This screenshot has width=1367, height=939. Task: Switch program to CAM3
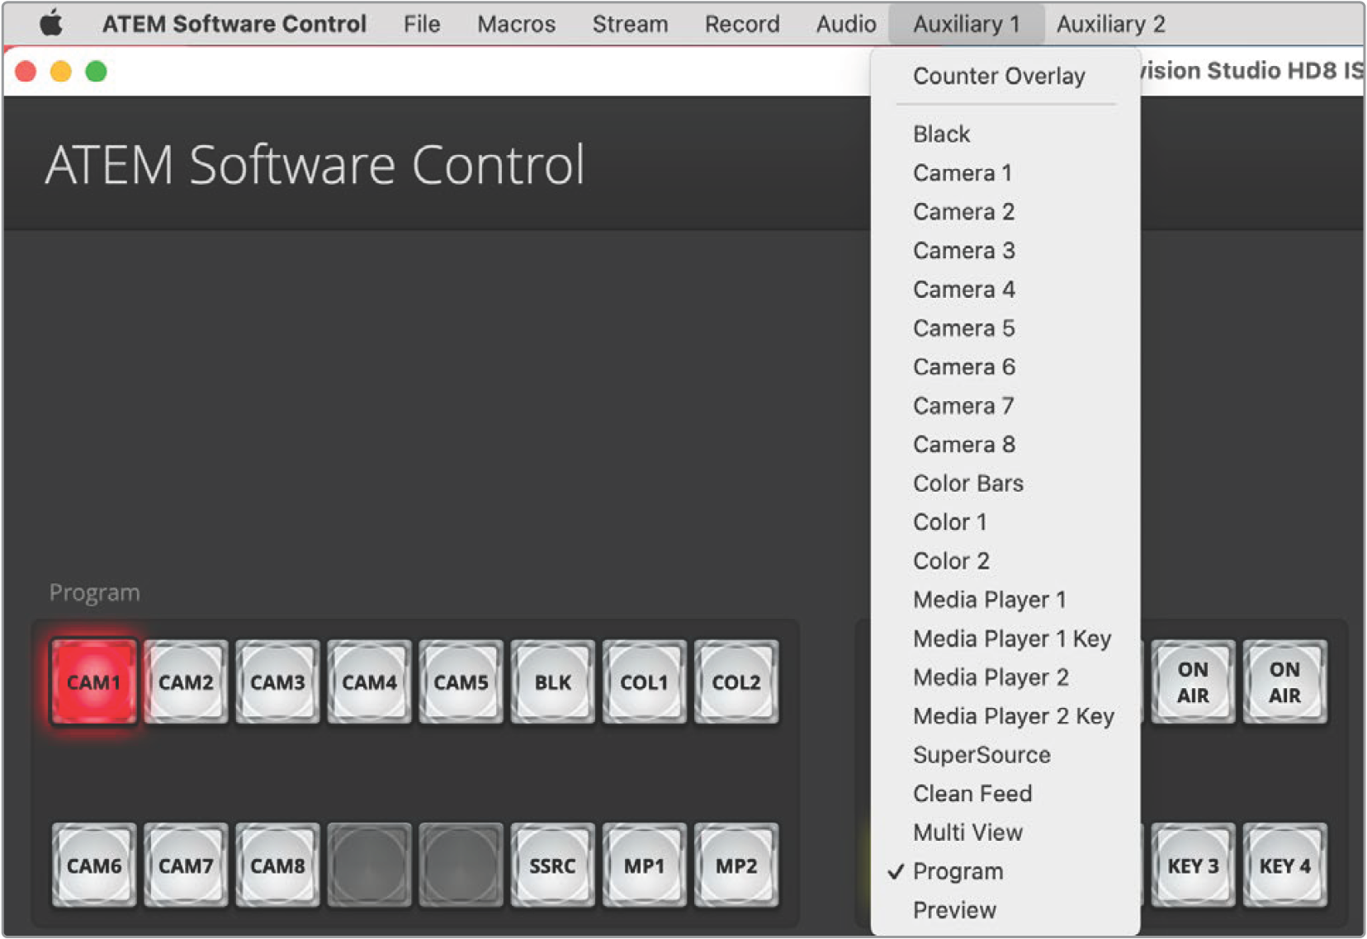click(277, 682)
